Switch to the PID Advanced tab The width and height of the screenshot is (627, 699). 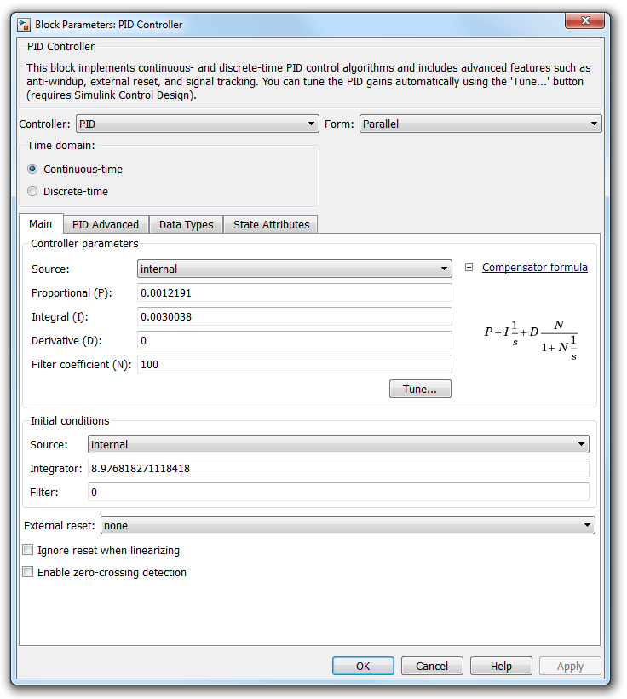point(106,225)
